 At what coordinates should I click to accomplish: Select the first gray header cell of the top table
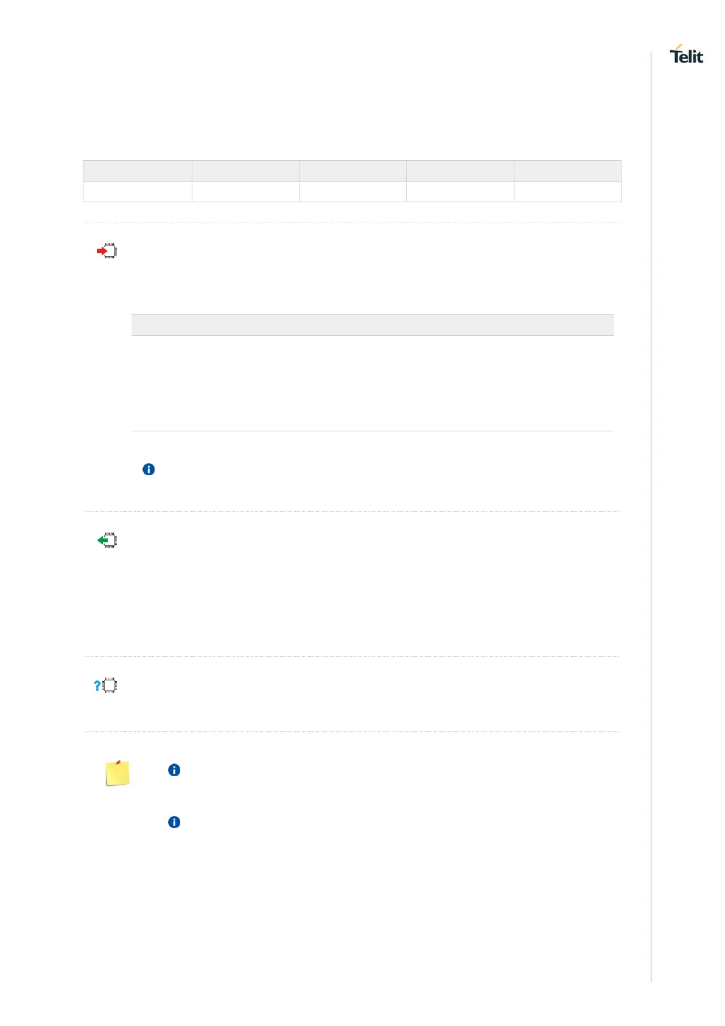(137, 171)
